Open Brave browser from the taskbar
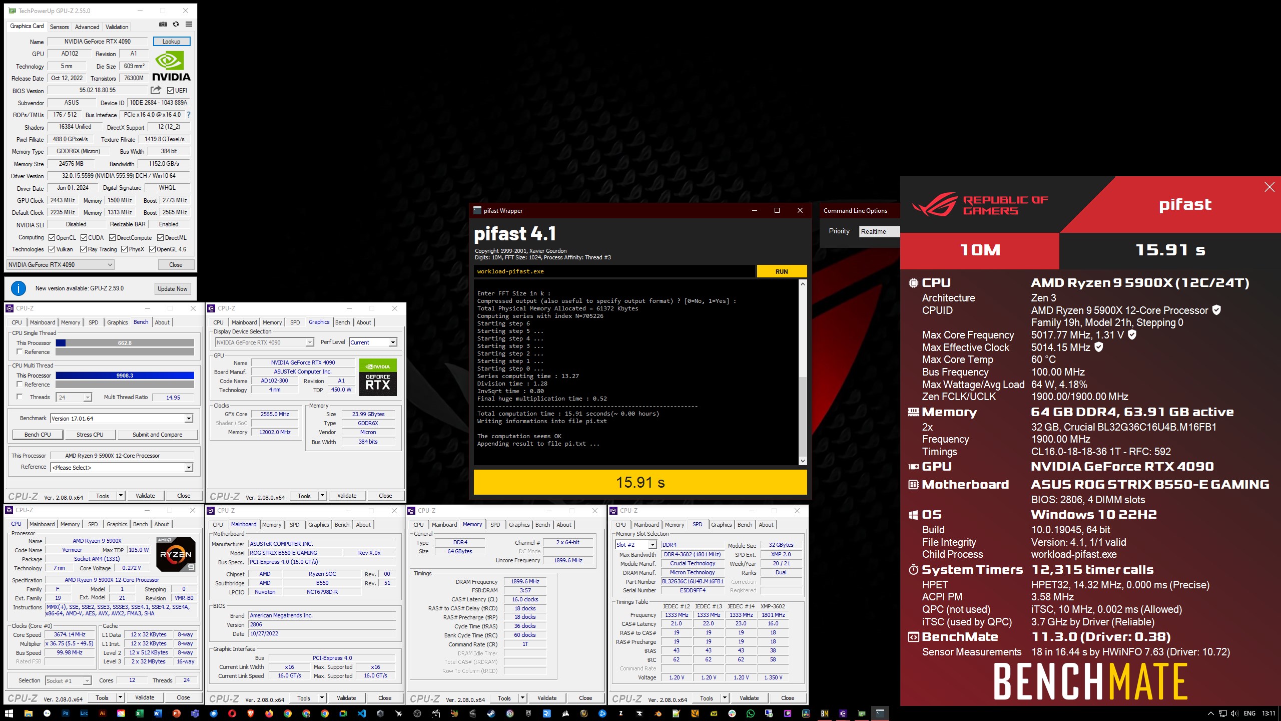The width and height of the screenshot is (1281, 721). [251, 713]
